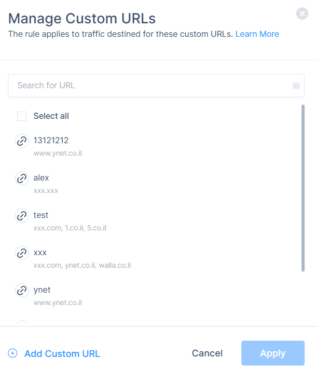Select the alex custom URL entry

click(x=42, y=178)
